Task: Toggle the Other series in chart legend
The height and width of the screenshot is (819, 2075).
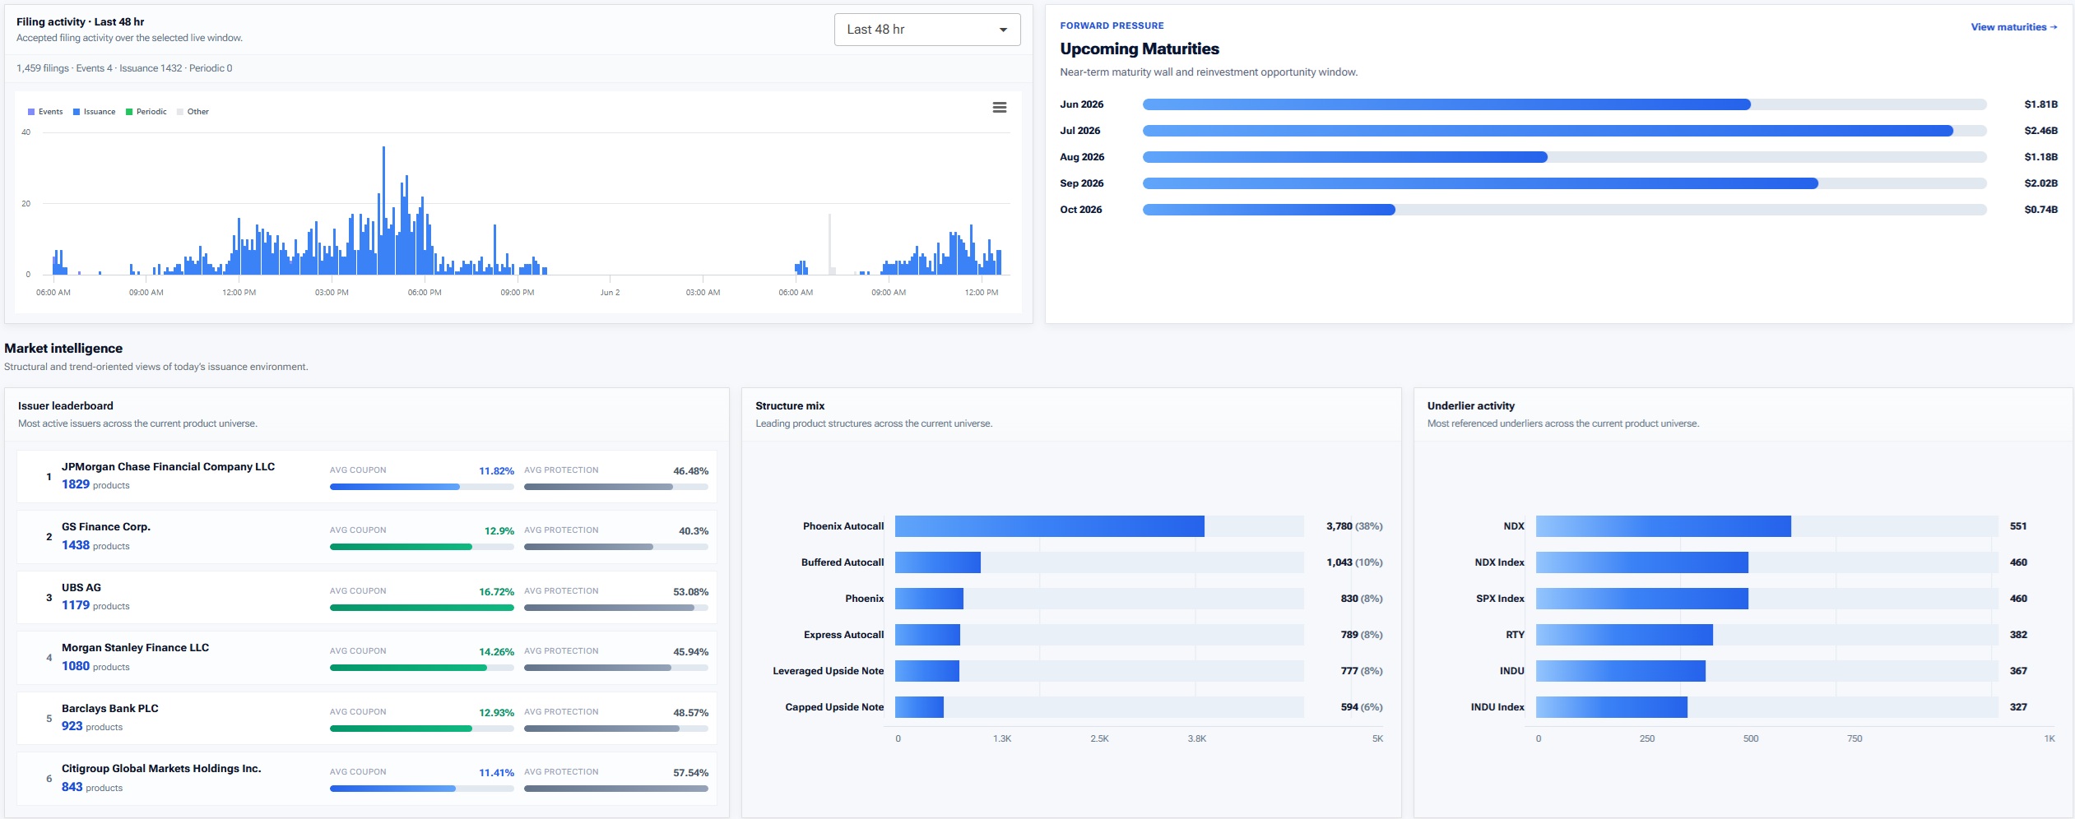Action: pyautogui.click(x=193, y=112)
